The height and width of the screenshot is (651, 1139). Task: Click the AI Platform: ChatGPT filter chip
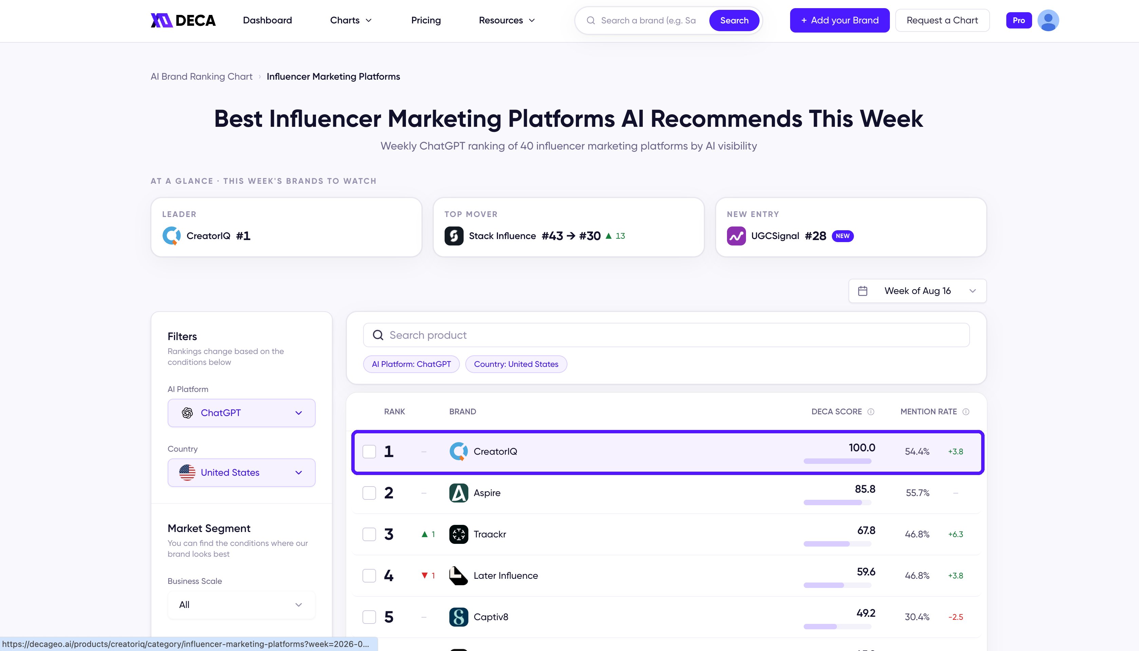coord(411,364)
